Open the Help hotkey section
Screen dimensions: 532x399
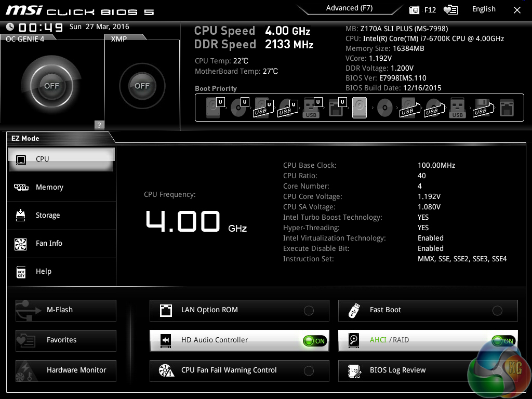click(x=62, y=271)
